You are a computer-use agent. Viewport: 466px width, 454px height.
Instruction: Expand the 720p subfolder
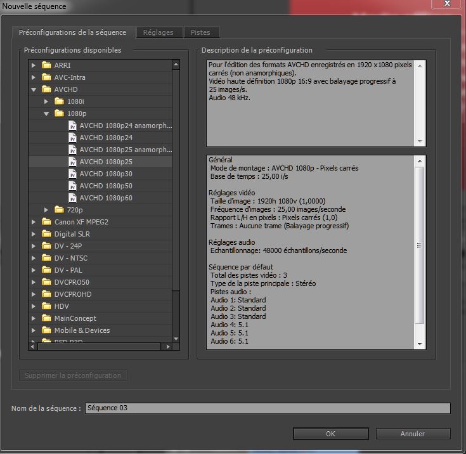click(46, 210)
